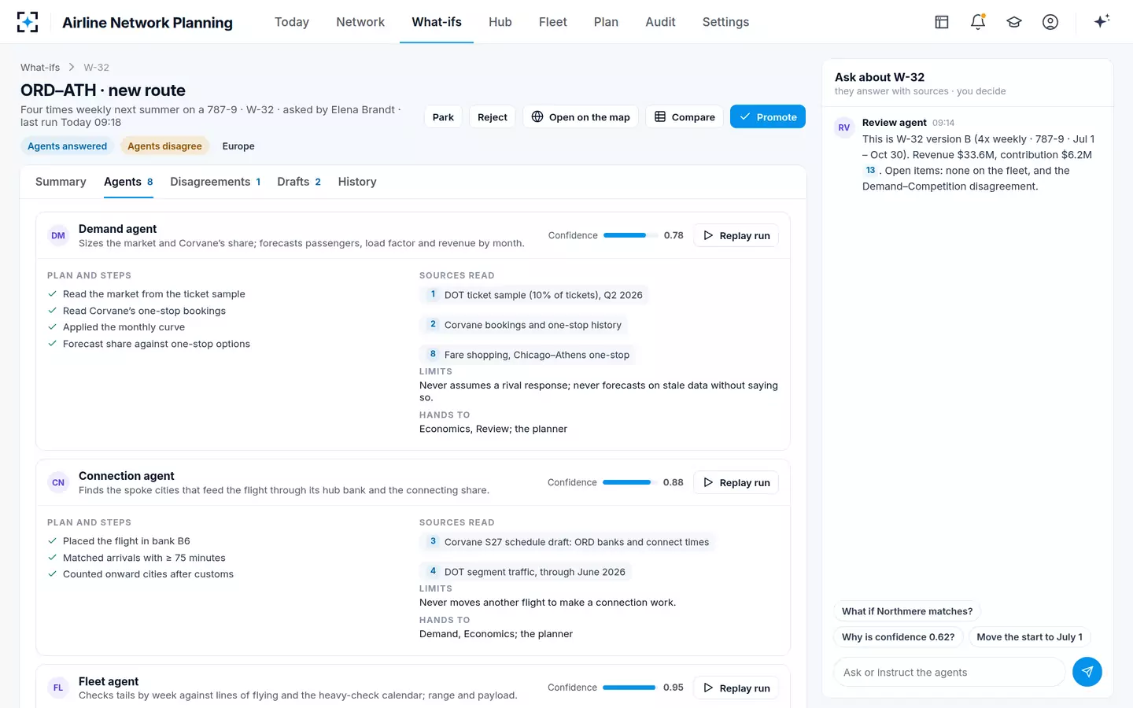This screenshot has height=708, width=1133.
Task: Replay the Demand agent run
Action: 736,235
